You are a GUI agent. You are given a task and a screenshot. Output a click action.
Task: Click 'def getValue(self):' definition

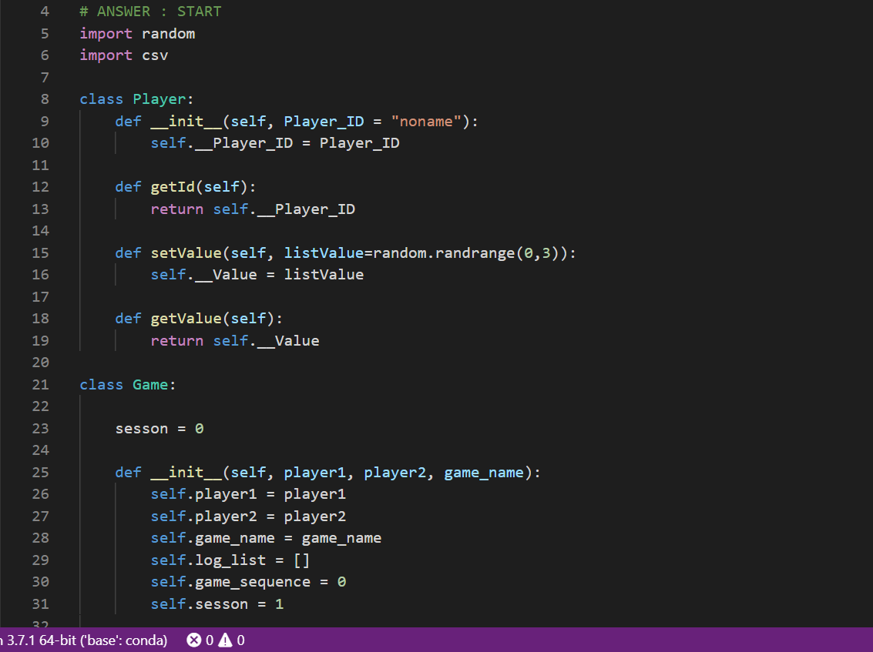point(199,318)
